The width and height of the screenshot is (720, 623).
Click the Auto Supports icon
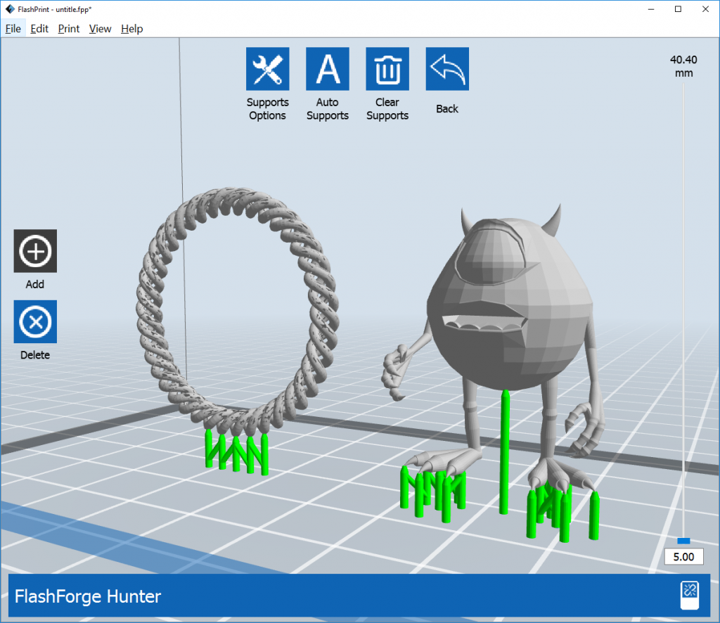328,69
